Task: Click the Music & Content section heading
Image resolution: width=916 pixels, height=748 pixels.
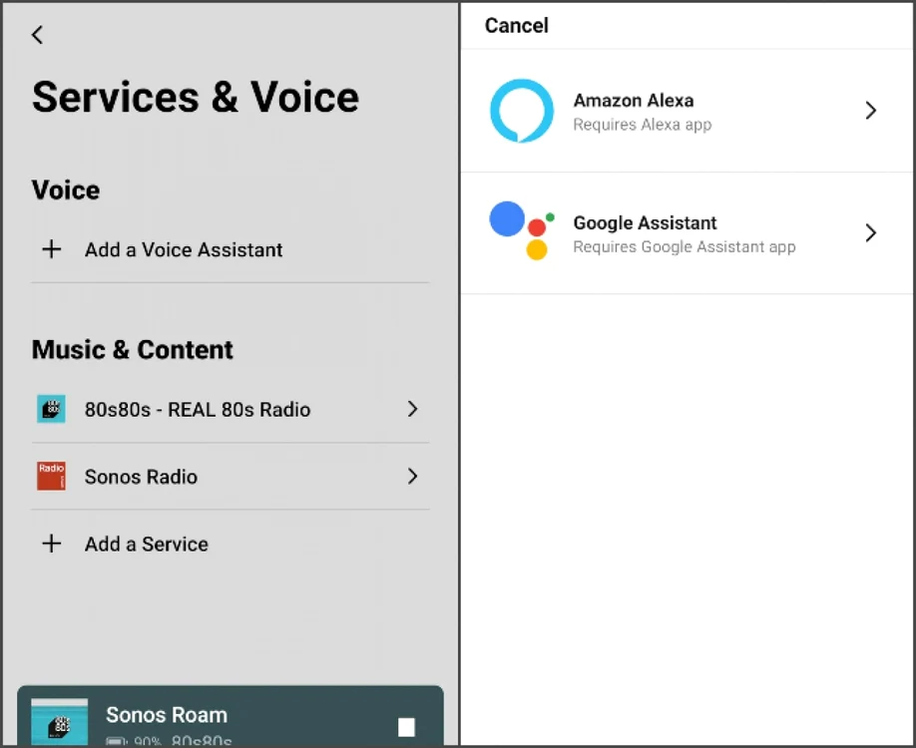Action: [132, 350]
